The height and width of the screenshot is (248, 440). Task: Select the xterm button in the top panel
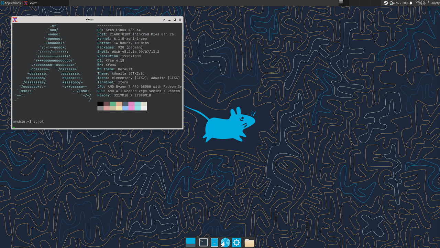(x=46, y=3)
